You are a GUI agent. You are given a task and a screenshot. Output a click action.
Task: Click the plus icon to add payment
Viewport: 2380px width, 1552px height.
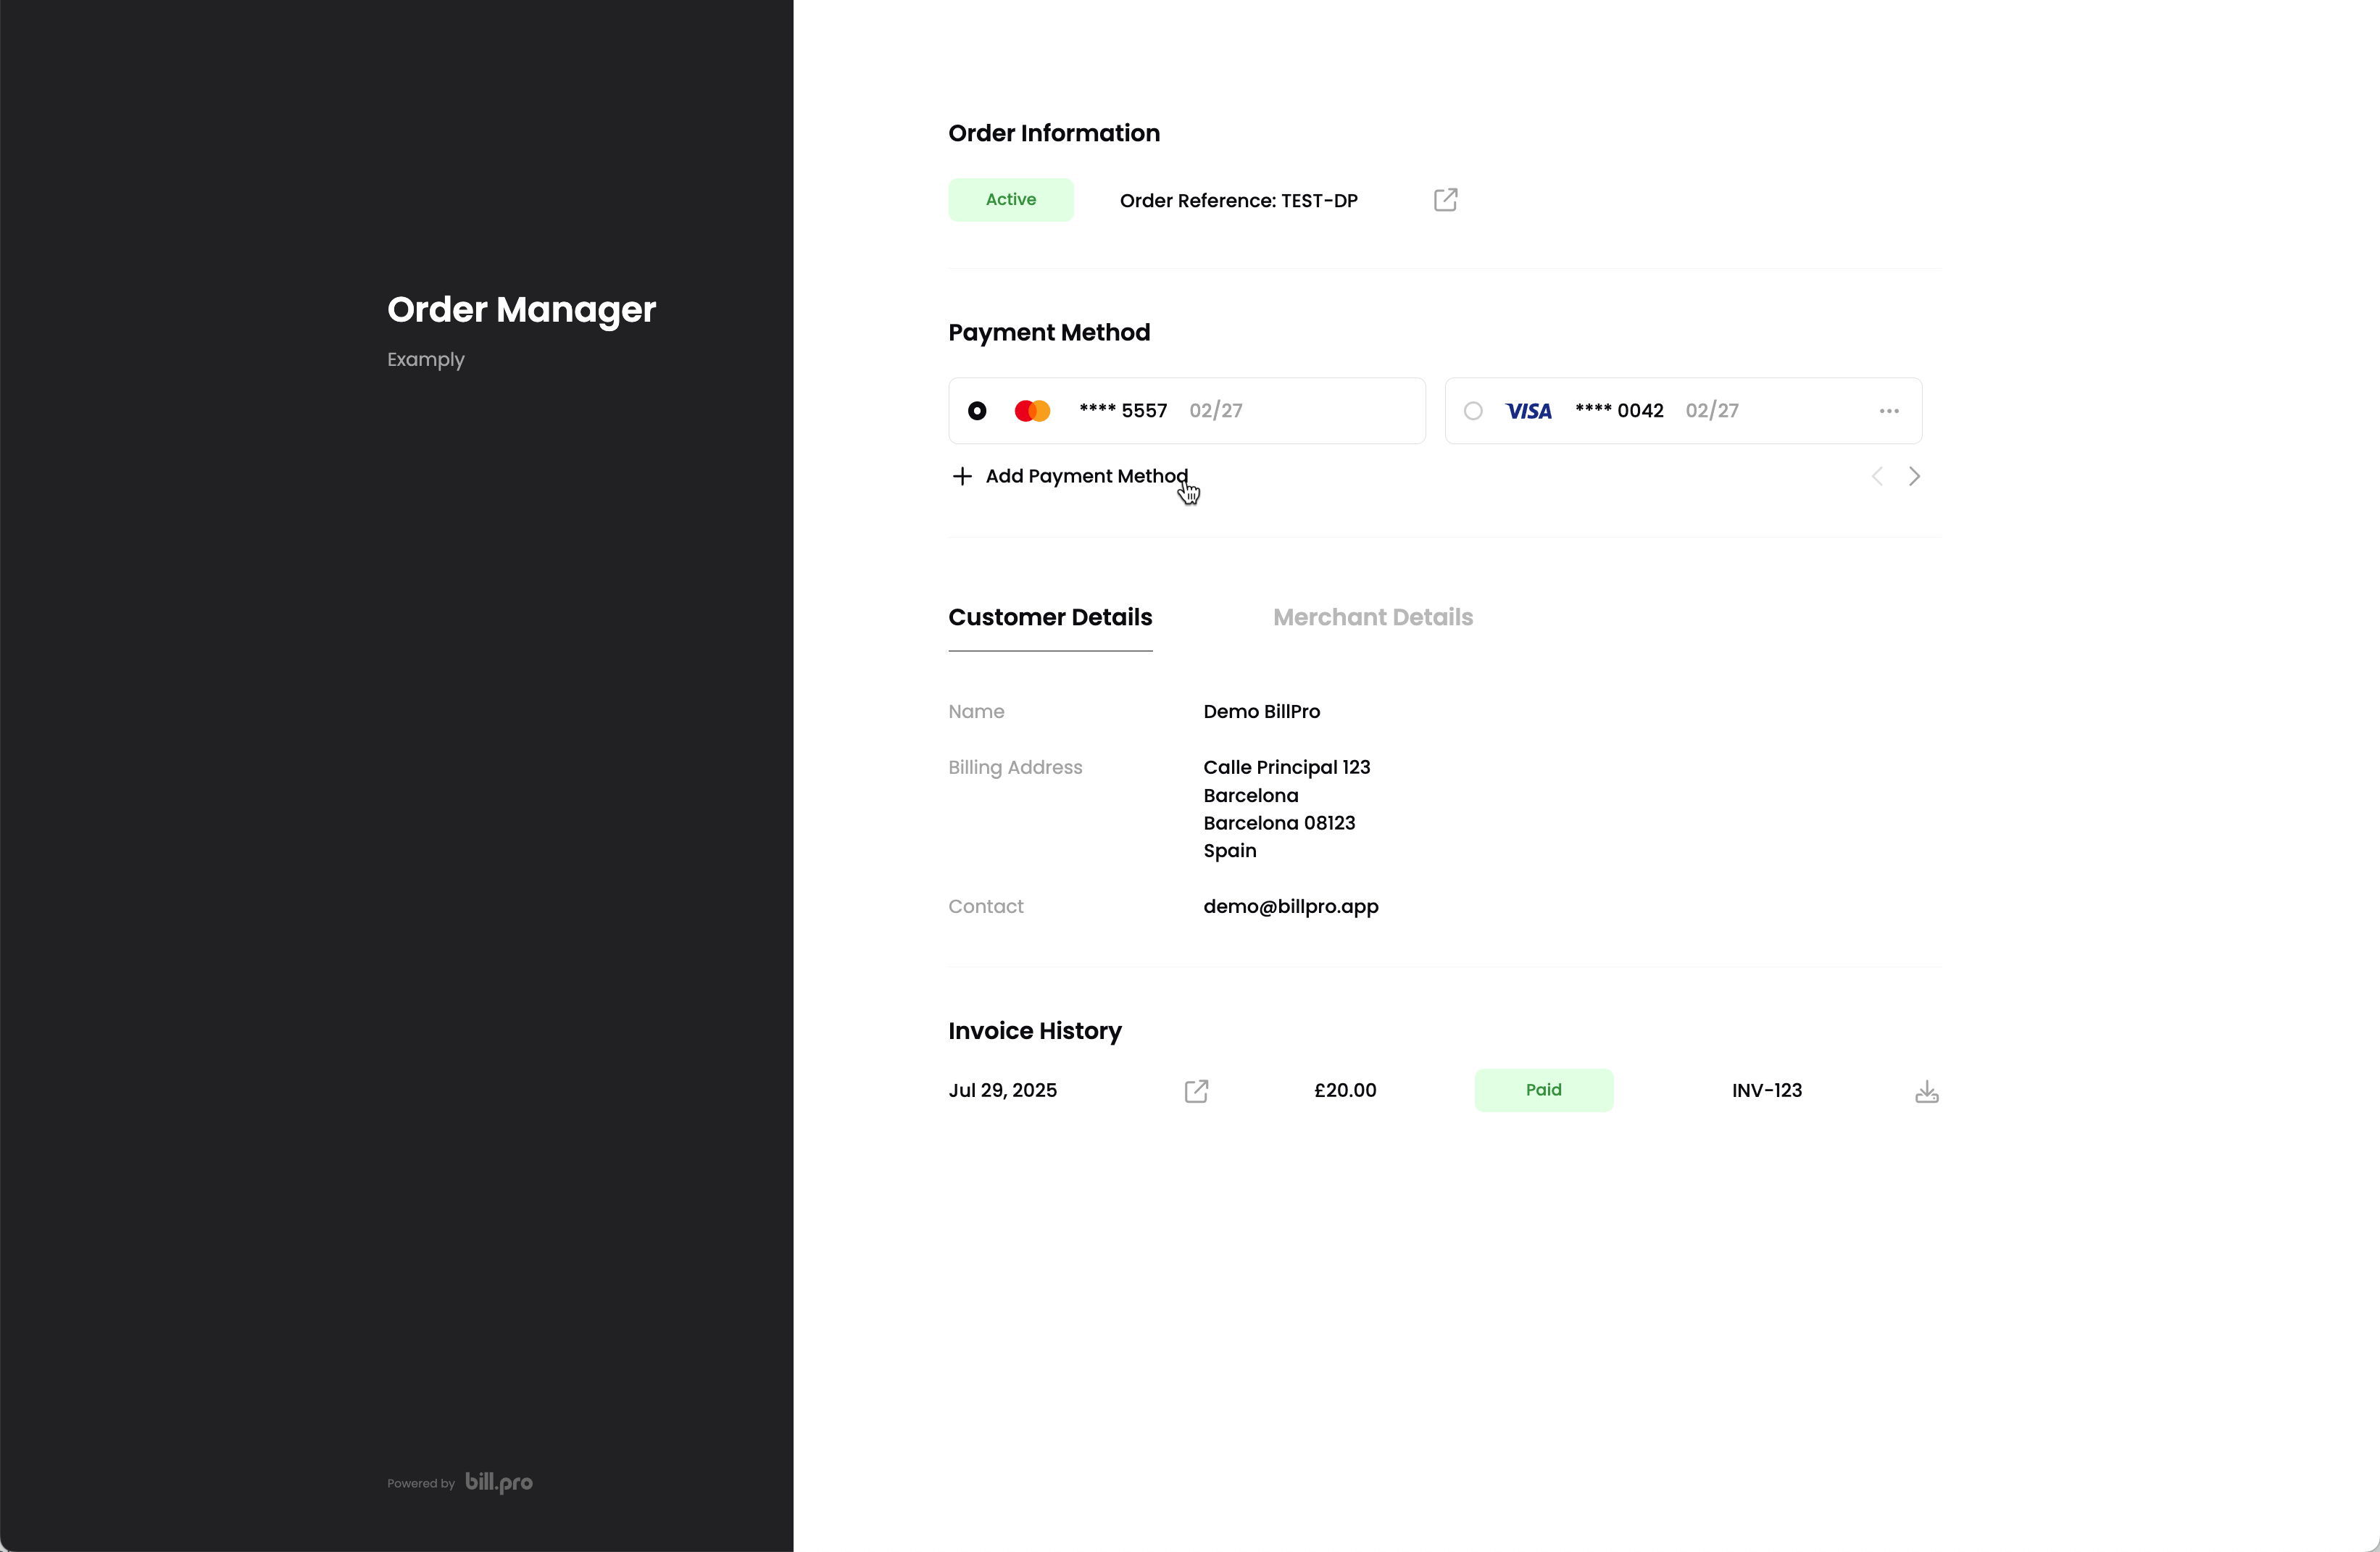[962, 476]
